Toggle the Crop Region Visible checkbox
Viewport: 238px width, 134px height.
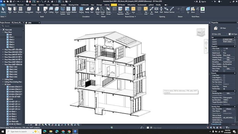[224, 78]
